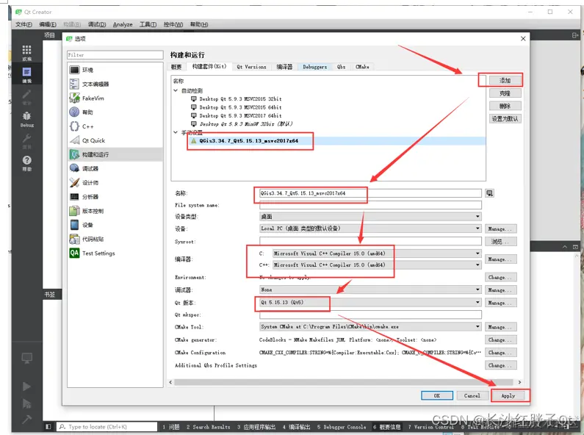Open the Analyze menu
584x435 pixels.
pos(123,24)
